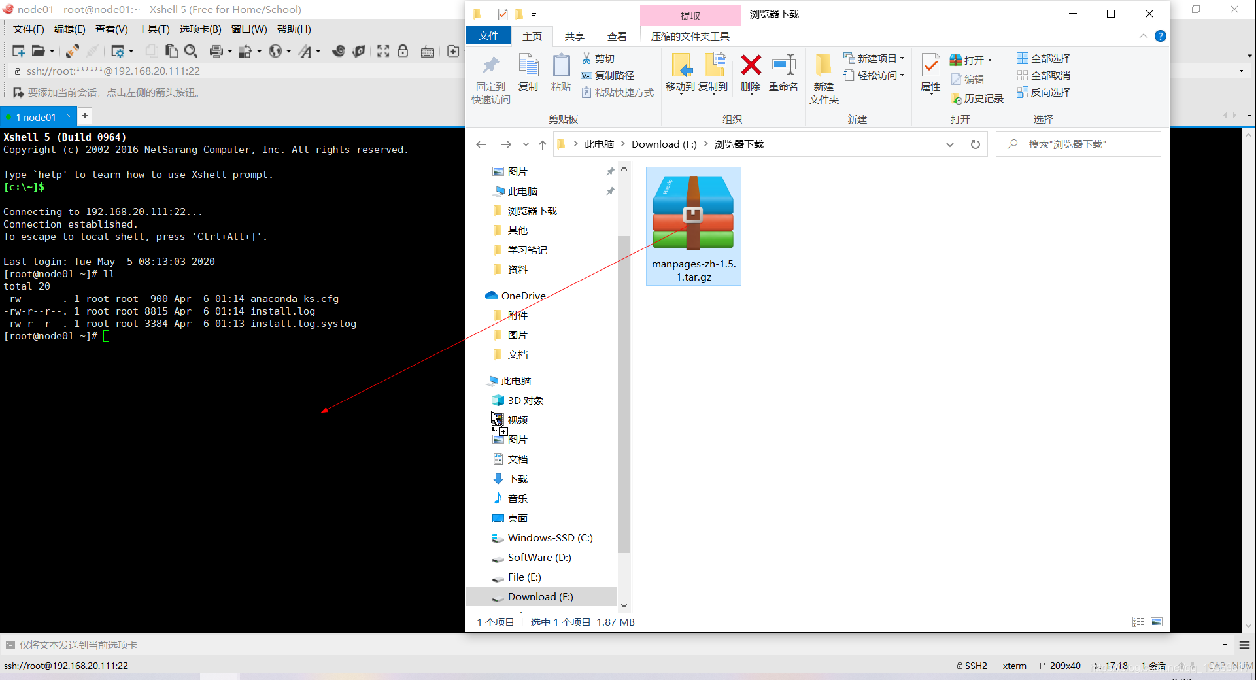Click the Print icon in Xshell toolbar
This screenshot has width=1256, height=680.
pos(216,51)
